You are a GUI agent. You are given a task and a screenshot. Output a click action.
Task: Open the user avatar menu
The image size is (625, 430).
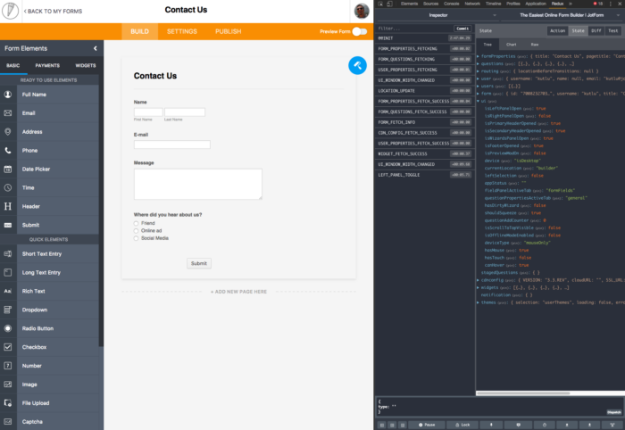(362, 11)
